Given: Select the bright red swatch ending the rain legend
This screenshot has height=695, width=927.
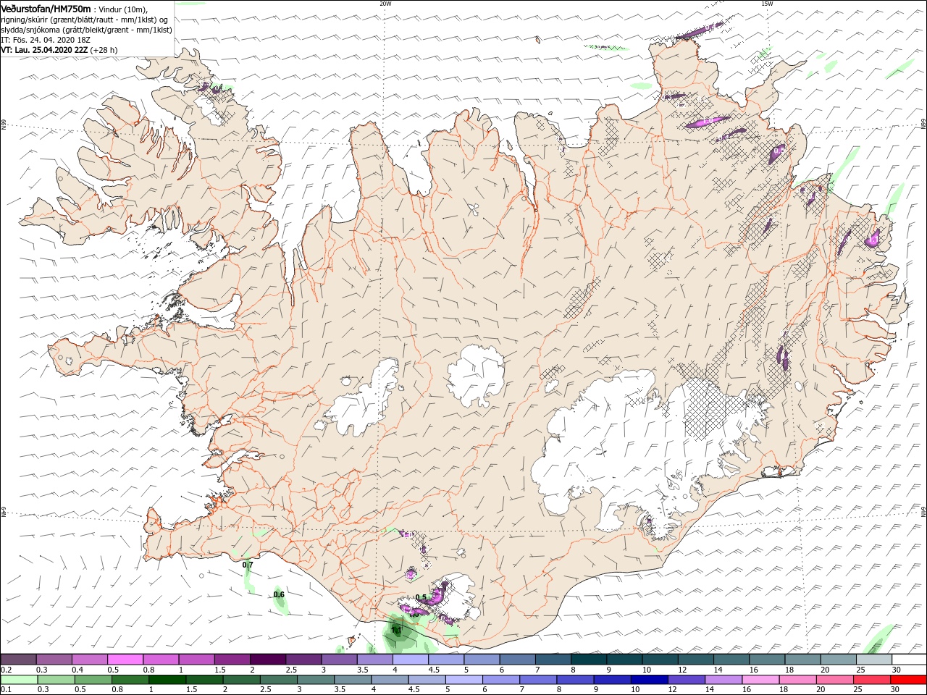Looking at the screenshot, I should click(908, 680).
